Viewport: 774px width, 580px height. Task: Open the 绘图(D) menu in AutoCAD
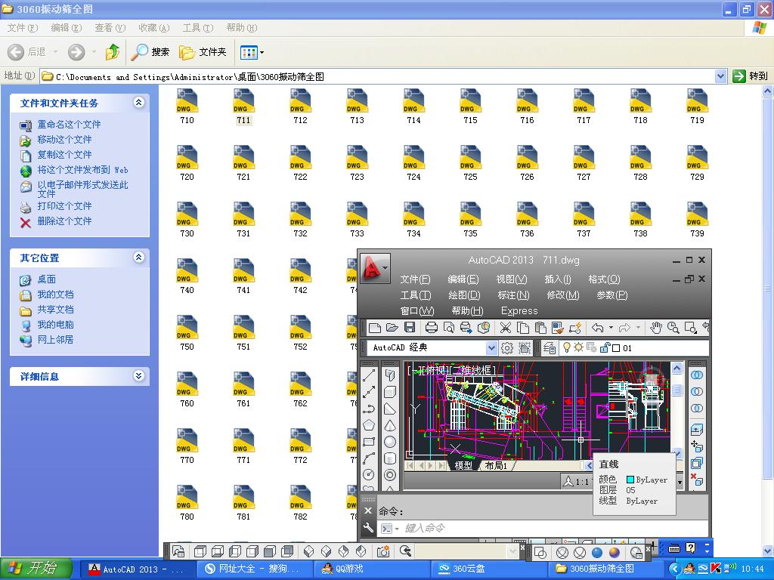pyautogui.click(x=464, y=295)
